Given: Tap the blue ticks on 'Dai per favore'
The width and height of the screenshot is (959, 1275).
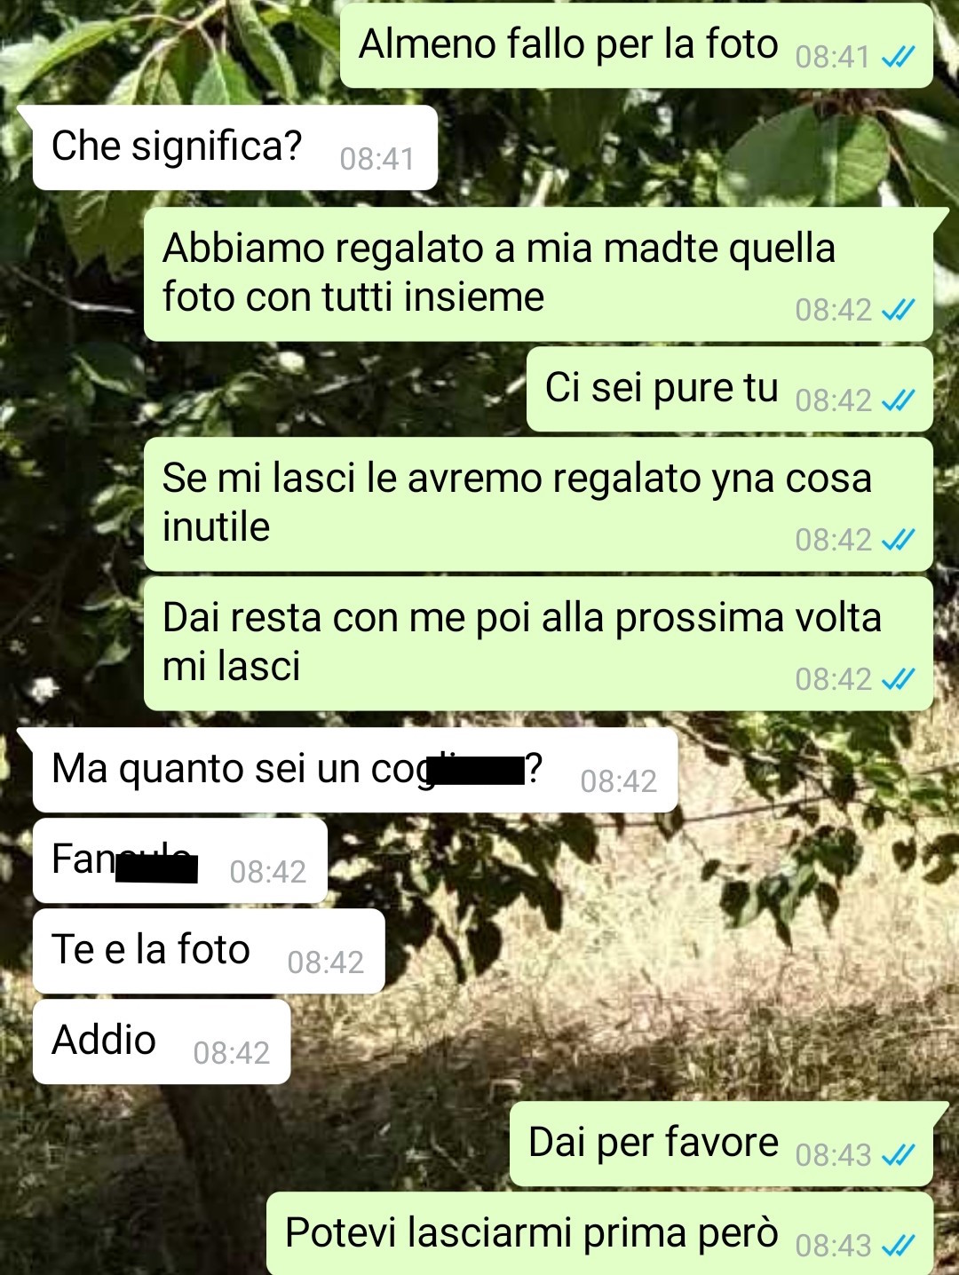Looking at the screenshot, I should tap(898, 1156).
